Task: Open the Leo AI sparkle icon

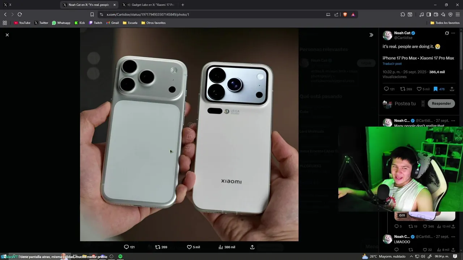Action: (443, 14)
